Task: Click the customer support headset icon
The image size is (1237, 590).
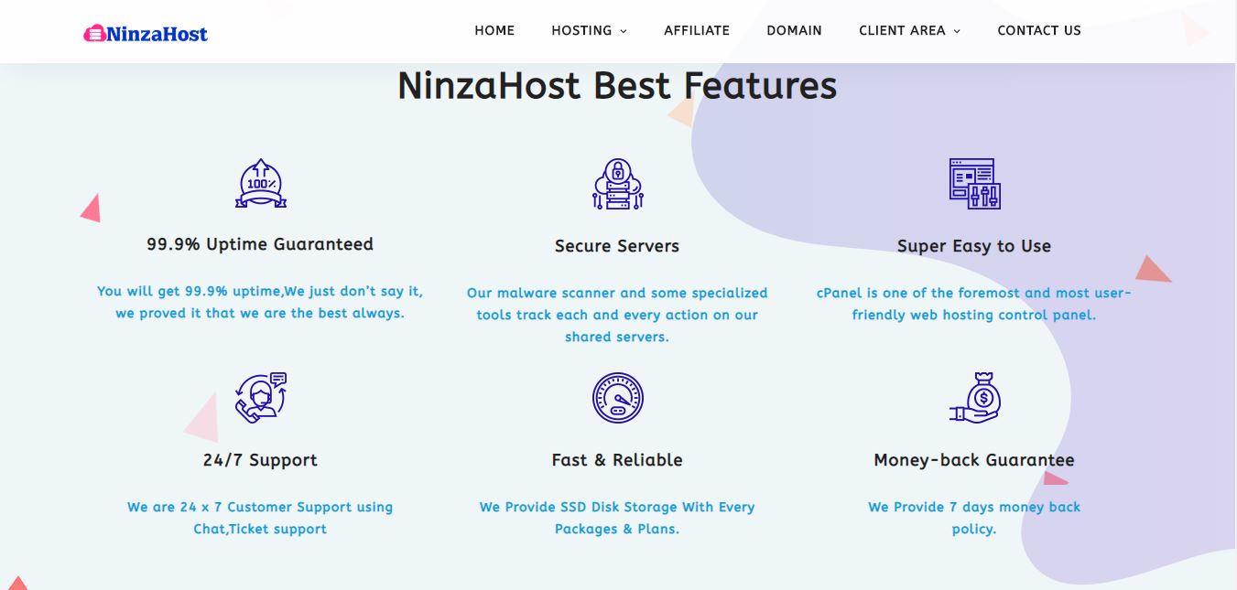Action: 261,398
